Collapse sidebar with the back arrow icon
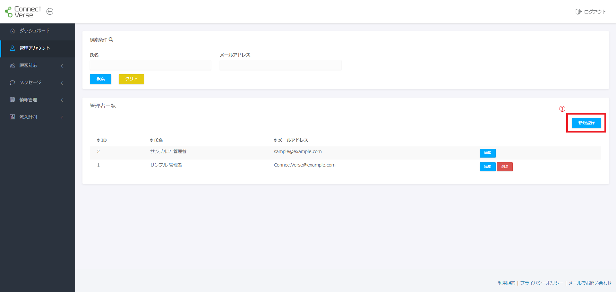 (x=50, y=12)
